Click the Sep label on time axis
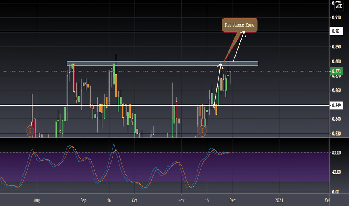The image size is (349, 206). (x=83, y=200)
